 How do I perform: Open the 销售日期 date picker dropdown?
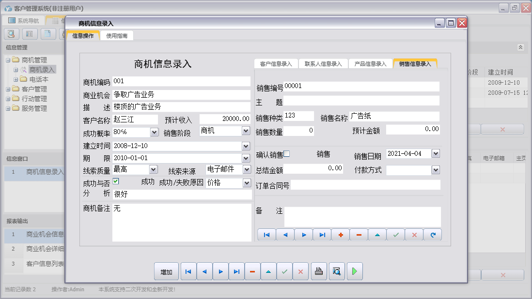coord(436,153)
